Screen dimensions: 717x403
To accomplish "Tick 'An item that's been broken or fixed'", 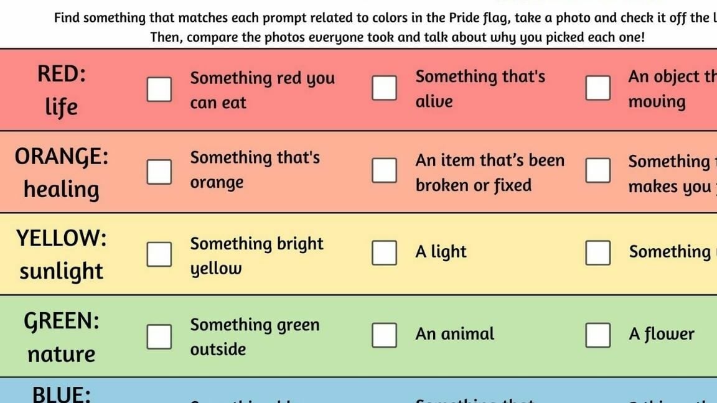I will (x=384, y=170).
